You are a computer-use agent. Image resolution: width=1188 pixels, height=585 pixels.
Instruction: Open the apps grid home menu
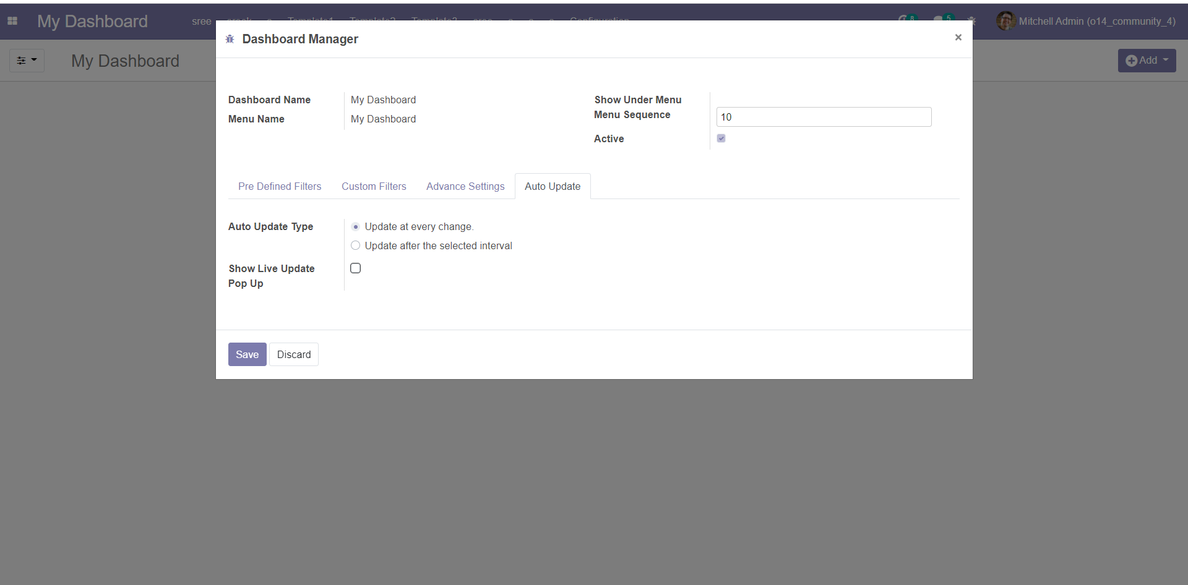click(12, 21)
